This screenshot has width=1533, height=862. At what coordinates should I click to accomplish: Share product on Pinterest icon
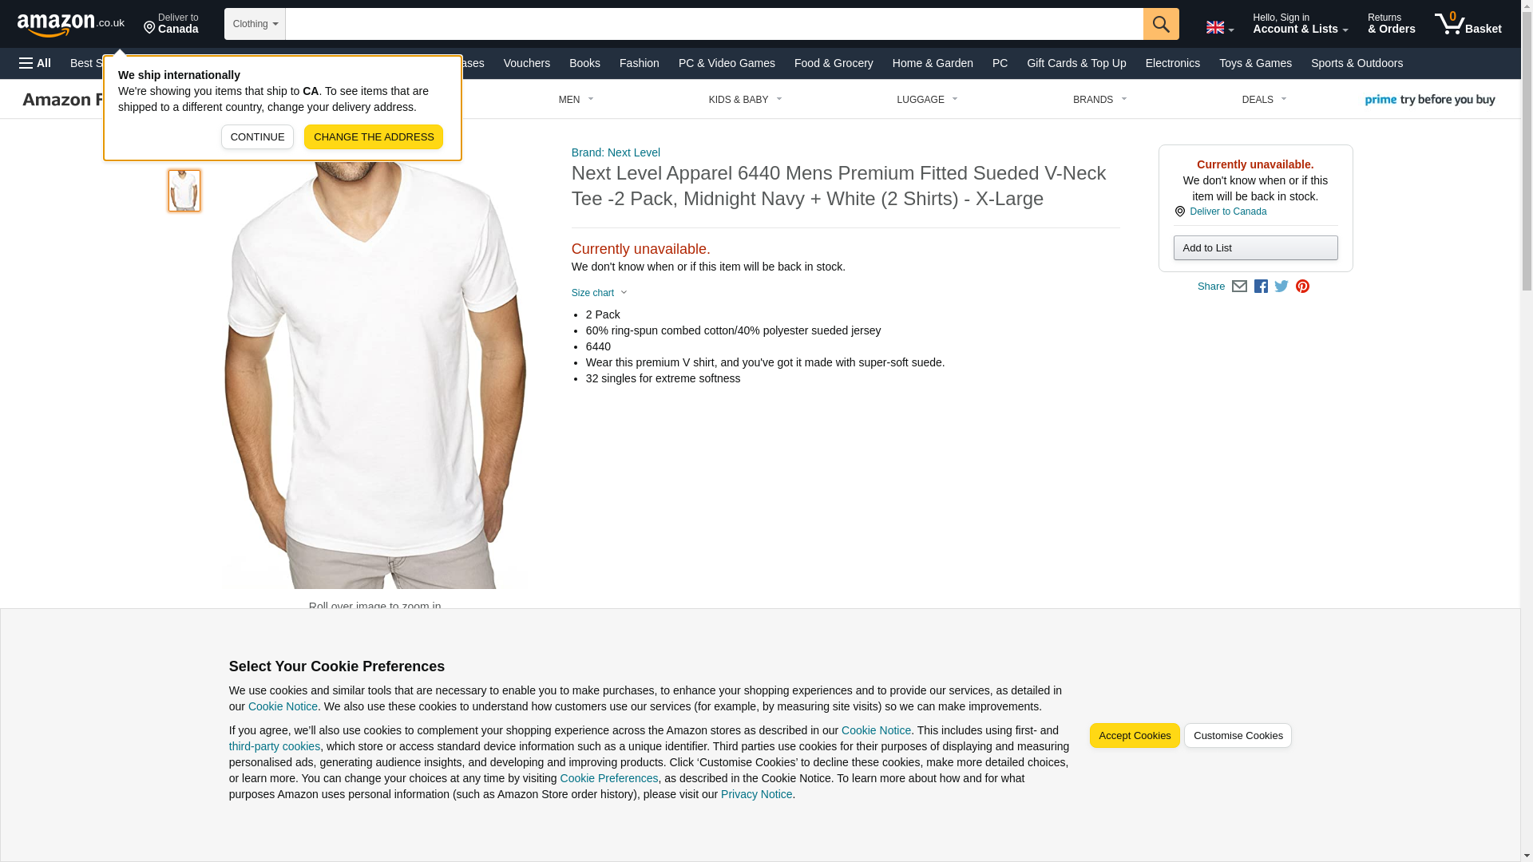tap(1302, 287)
